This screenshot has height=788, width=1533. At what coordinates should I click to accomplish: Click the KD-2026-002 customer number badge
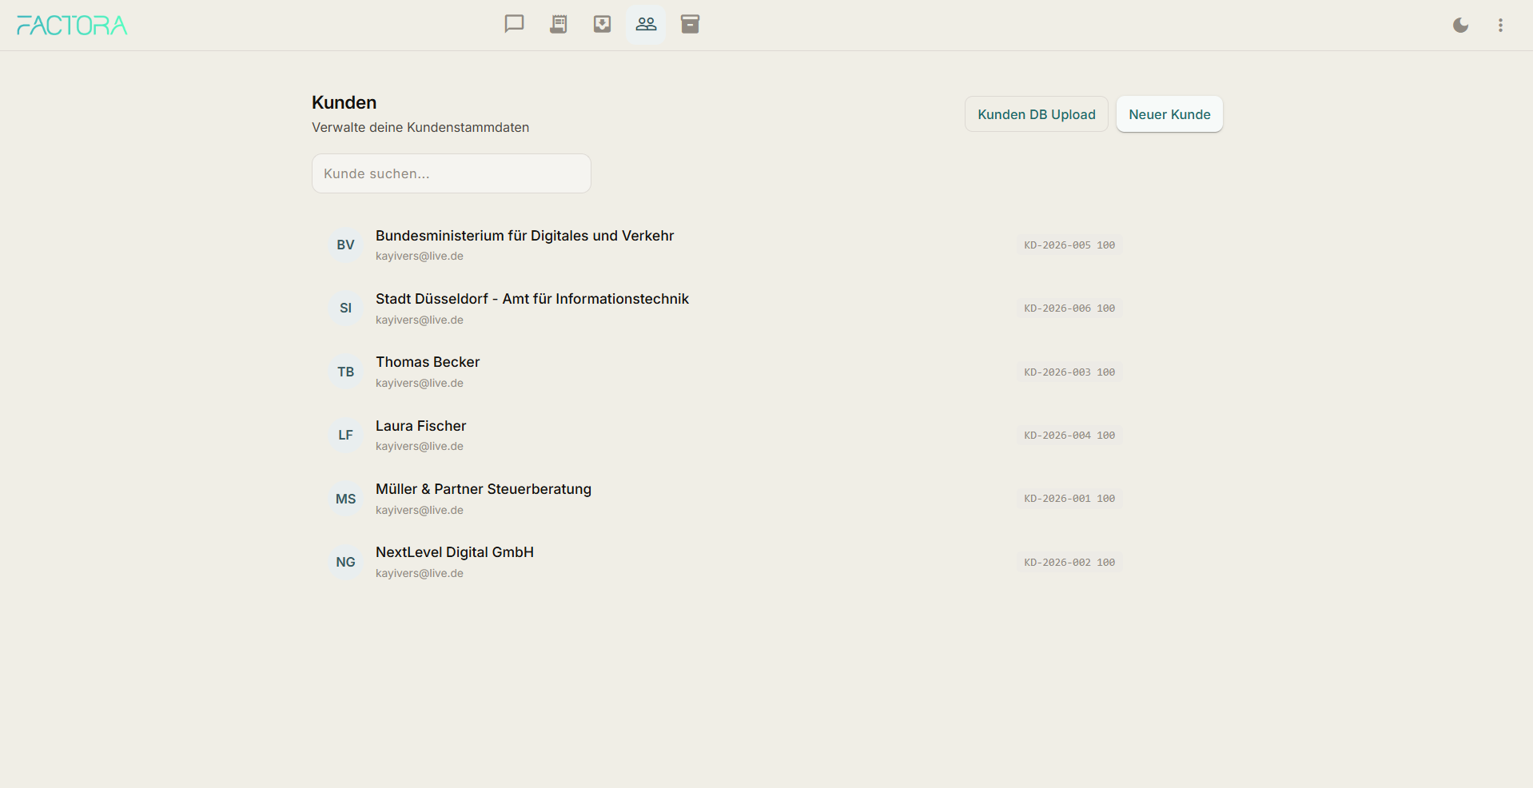pyautogui.click(x=1069, y=563)
